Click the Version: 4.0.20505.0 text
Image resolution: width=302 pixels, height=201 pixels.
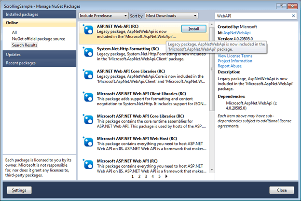[x=235, y=39]
